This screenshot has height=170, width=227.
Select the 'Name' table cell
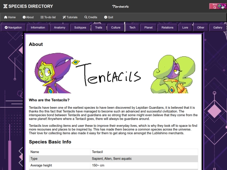tap(60, 152)
